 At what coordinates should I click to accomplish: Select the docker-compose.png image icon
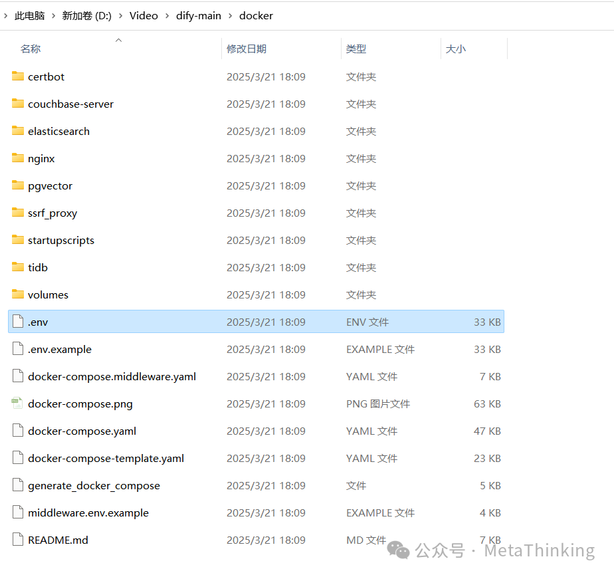click(x=17, y=403)
